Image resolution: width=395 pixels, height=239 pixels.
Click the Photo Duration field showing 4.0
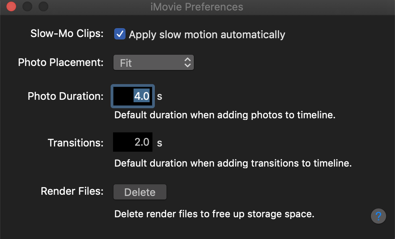[x=133, y=97]
